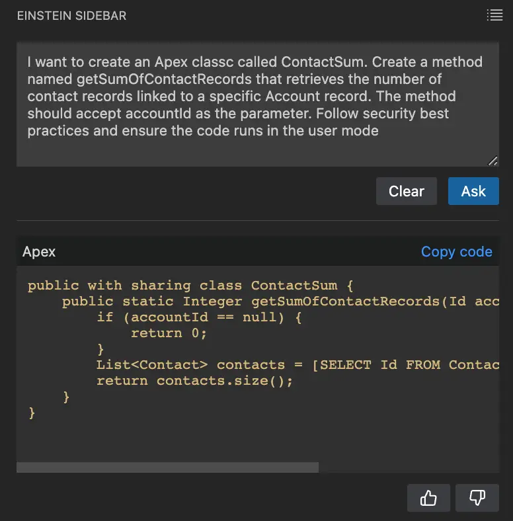The image size is (513, 521).
Task: Click the 'List<Contact> contacts' query line
Action: [x=297, y=365]
